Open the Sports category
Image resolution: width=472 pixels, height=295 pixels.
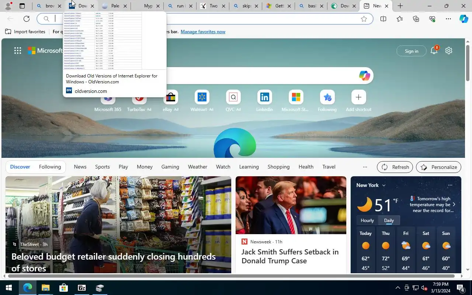tap(102, 167)
